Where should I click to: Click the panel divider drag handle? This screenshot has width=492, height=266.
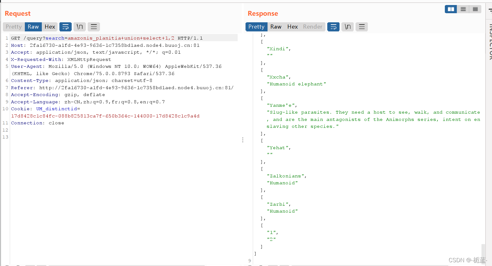[243, 140]
